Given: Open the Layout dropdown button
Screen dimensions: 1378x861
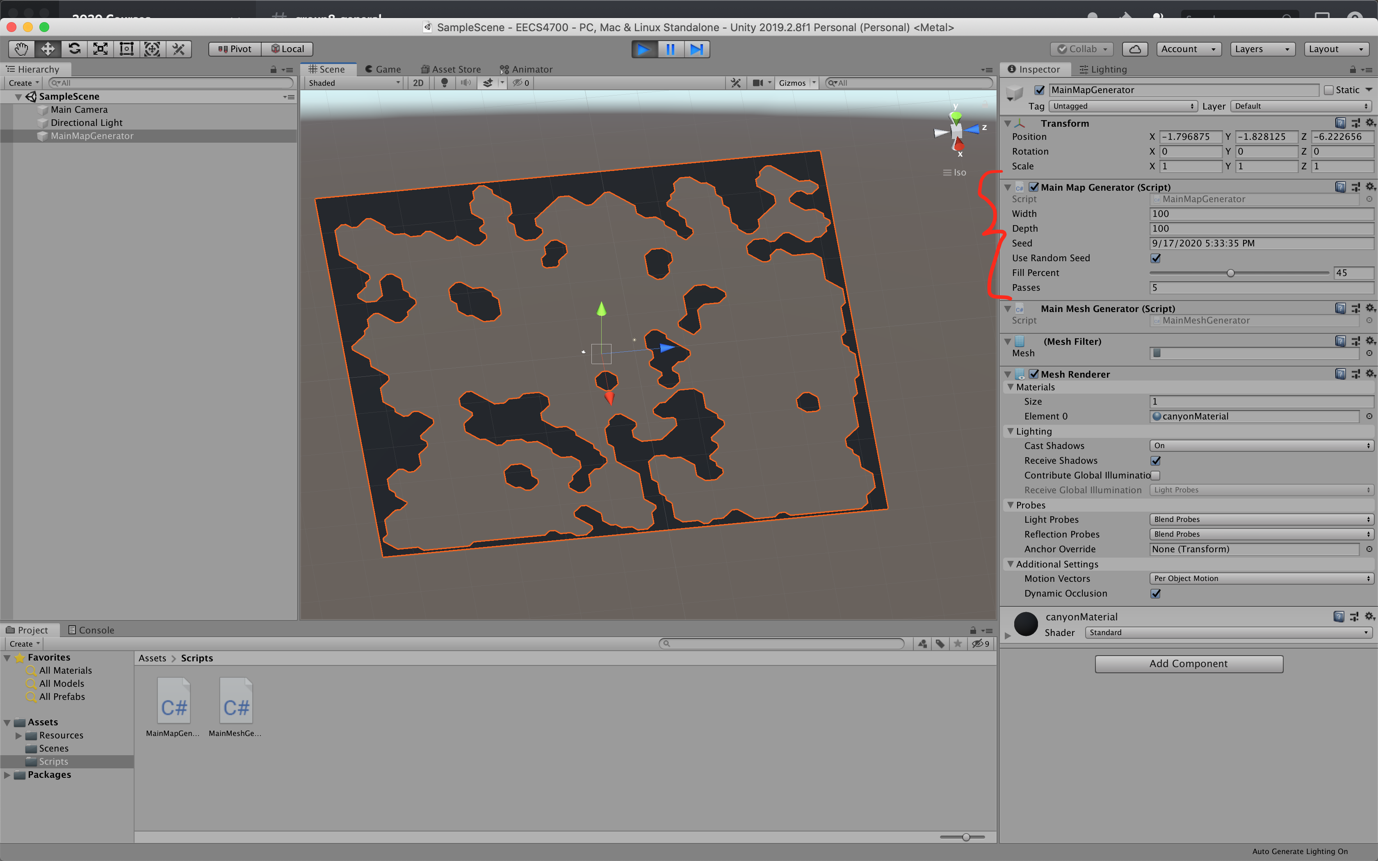Looking at the screenshot, I should 1336,49.
